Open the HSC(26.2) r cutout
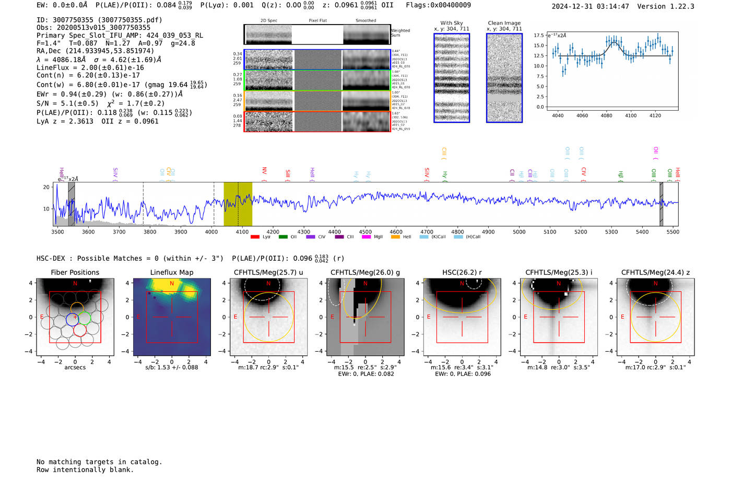 (x=462, y=317)
